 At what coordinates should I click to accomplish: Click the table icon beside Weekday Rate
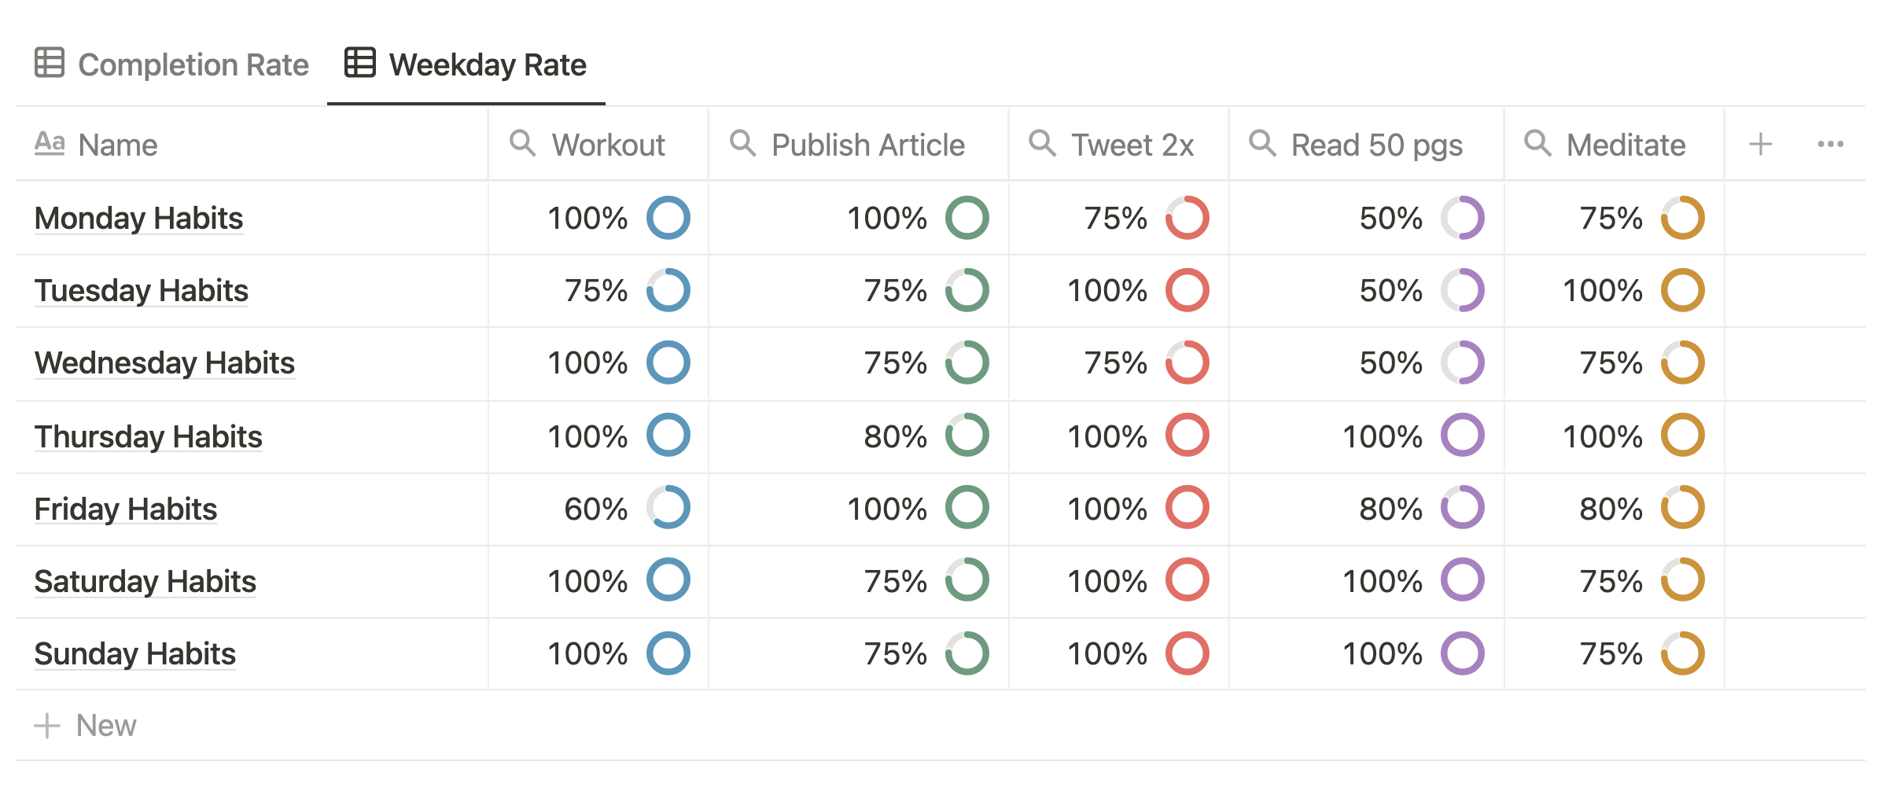pyautogui.click(x=360, y=63)
